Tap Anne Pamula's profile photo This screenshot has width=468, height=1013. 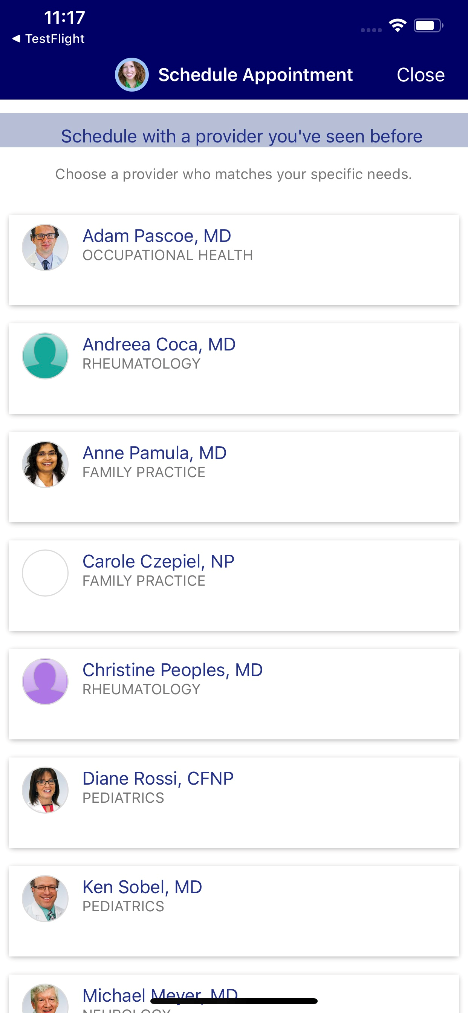pyautogui.click(x=45, y=464)
